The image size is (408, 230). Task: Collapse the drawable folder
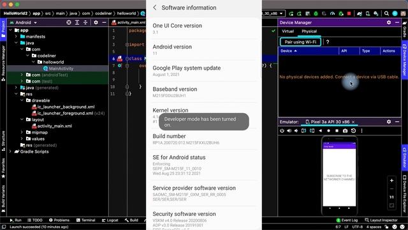[22, 100]
